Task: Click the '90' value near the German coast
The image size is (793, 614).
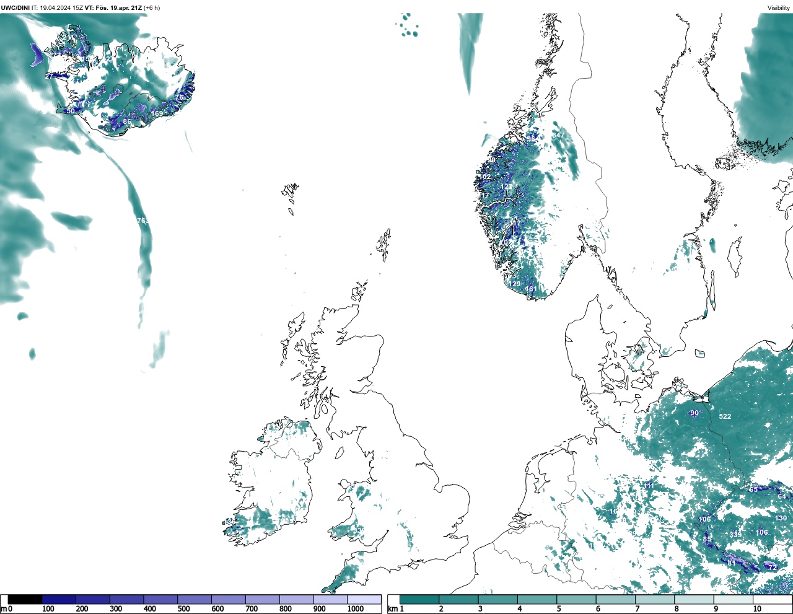Action: pos(694,413)
